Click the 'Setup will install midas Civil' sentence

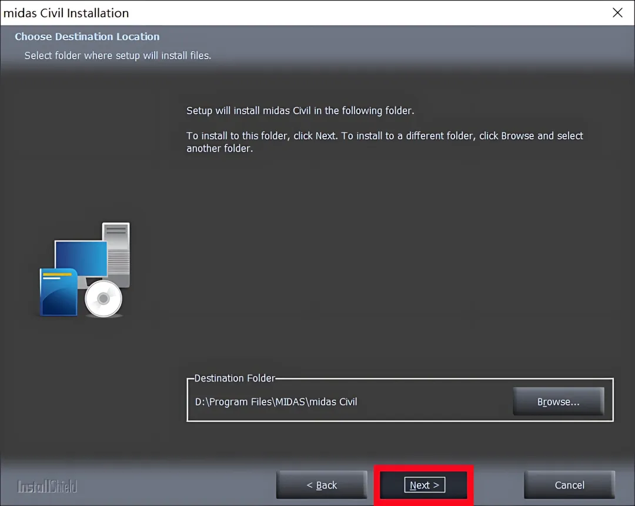[x=300, y=110]
